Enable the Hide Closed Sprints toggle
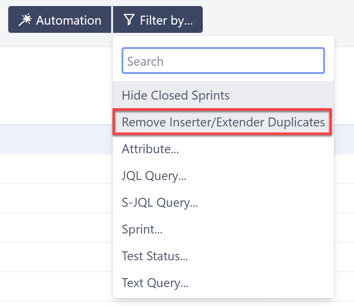Screen dimensions: 354x306 [175, 95]
